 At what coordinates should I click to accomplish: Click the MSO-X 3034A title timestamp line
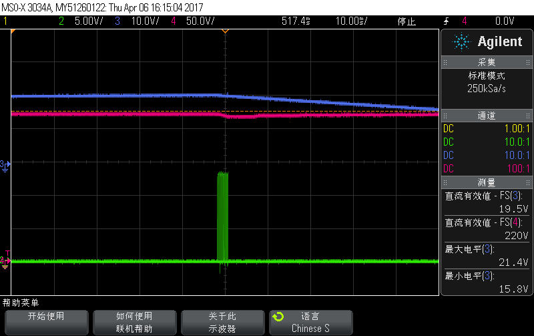102,7
